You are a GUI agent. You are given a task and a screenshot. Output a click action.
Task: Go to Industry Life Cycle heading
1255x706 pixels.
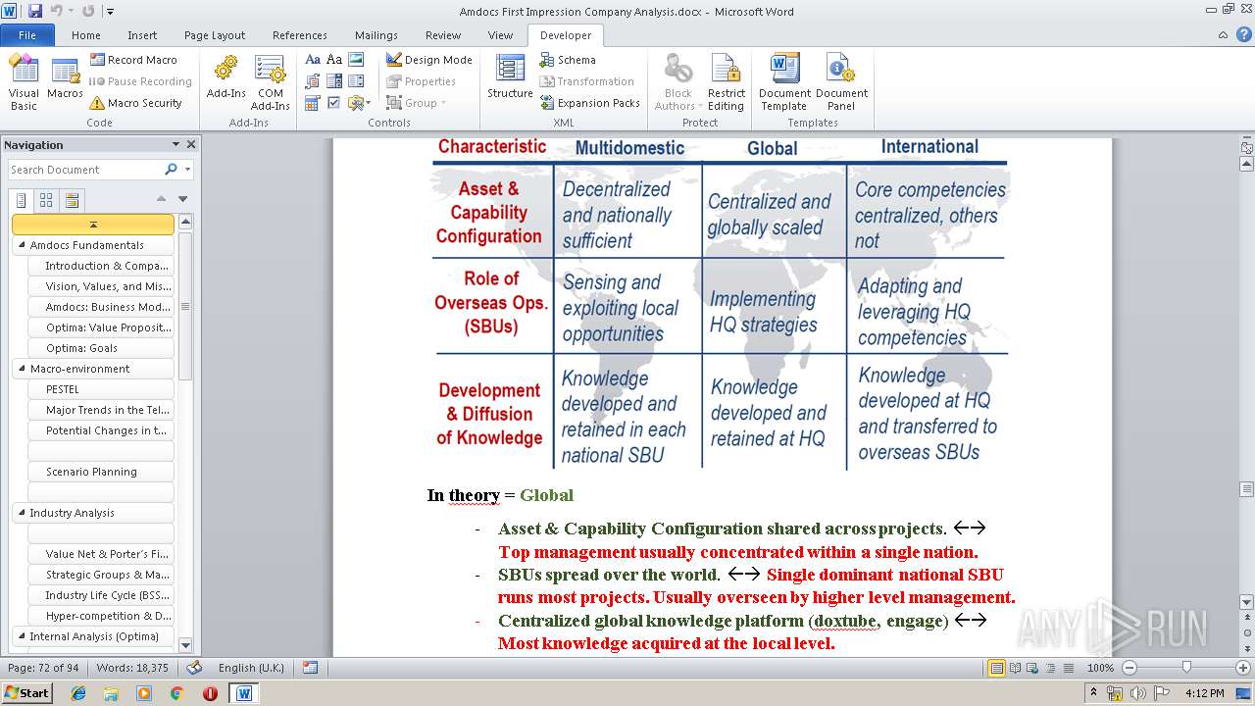[x=101, y=595]
